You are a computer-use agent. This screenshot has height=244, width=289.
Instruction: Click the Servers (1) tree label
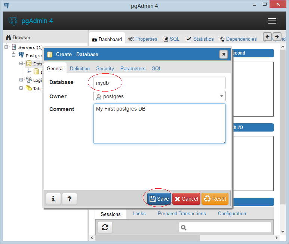[30, 47]
